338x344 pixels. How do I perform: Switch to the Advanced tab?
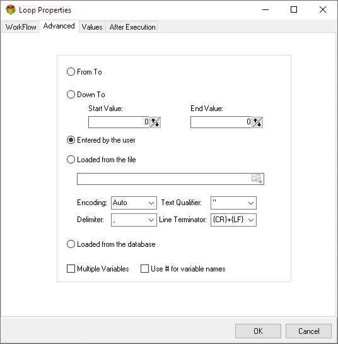click(59, 26)
